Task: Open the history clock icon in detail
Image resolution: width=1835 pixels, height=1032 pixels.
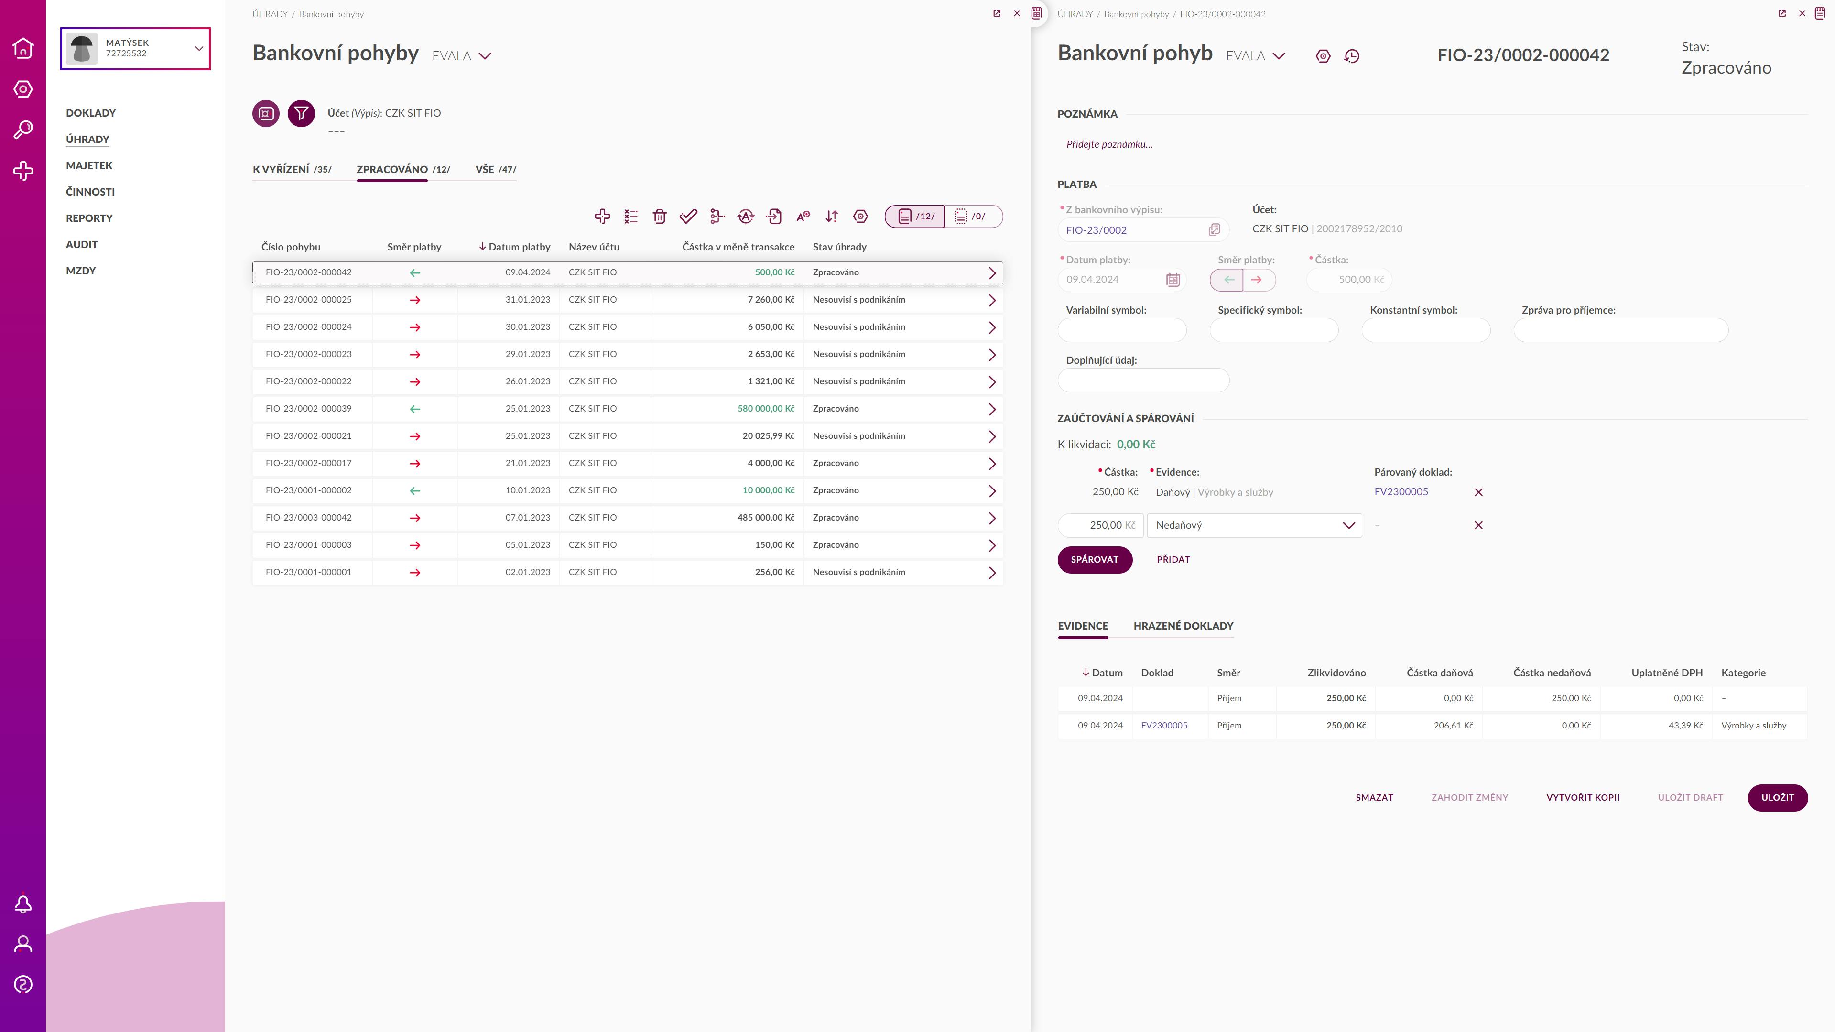Action: 1352,56
